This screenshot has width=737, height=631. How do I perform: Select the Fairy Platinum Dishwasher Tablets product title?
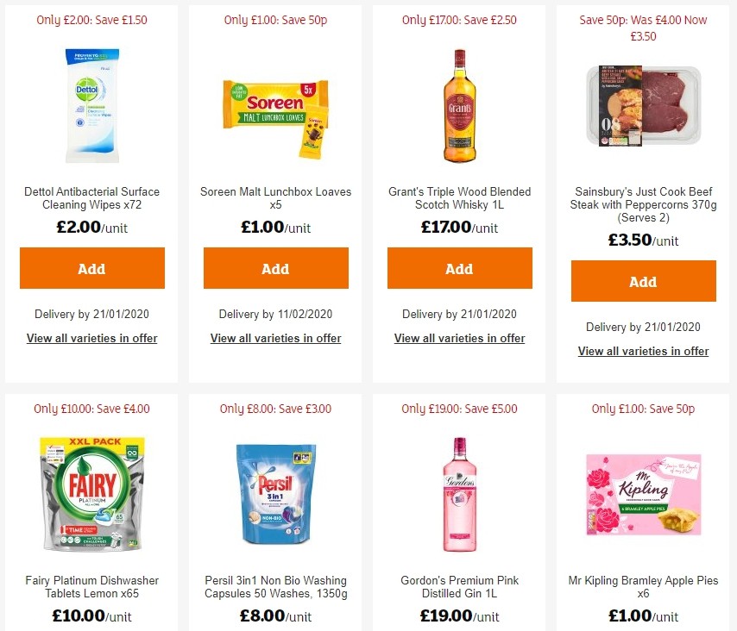pyautogui.click(x=91, y=587)
